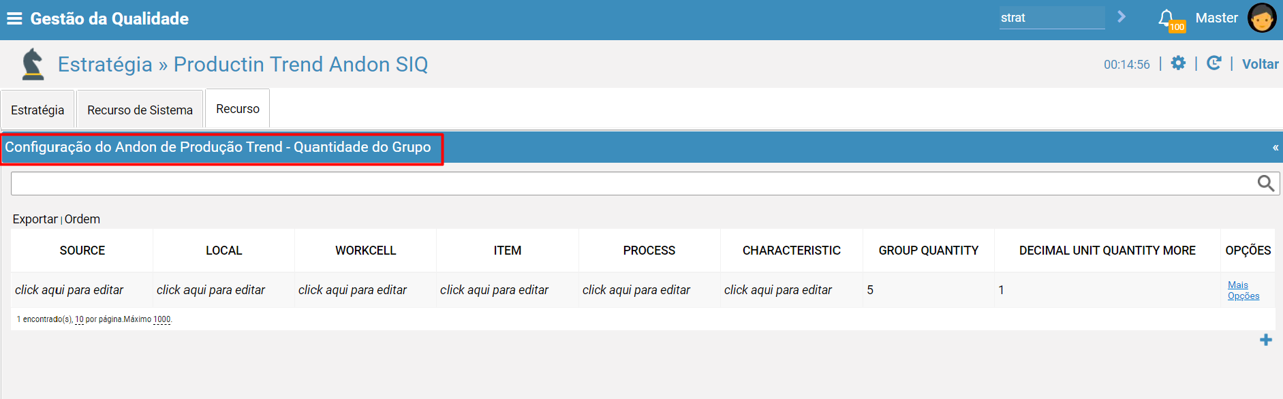Edit the SOURCE cell 'click aqui para editar'

tap(69, 290)
